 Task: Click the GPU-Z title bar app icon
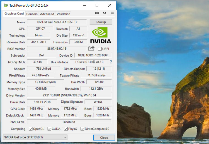pos(6,6)
